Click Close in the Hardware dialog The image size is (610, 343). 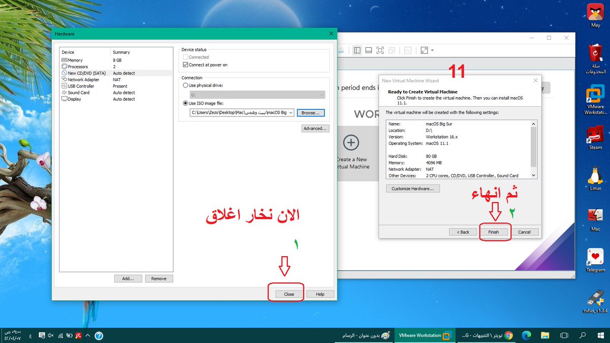coord(289,294)
